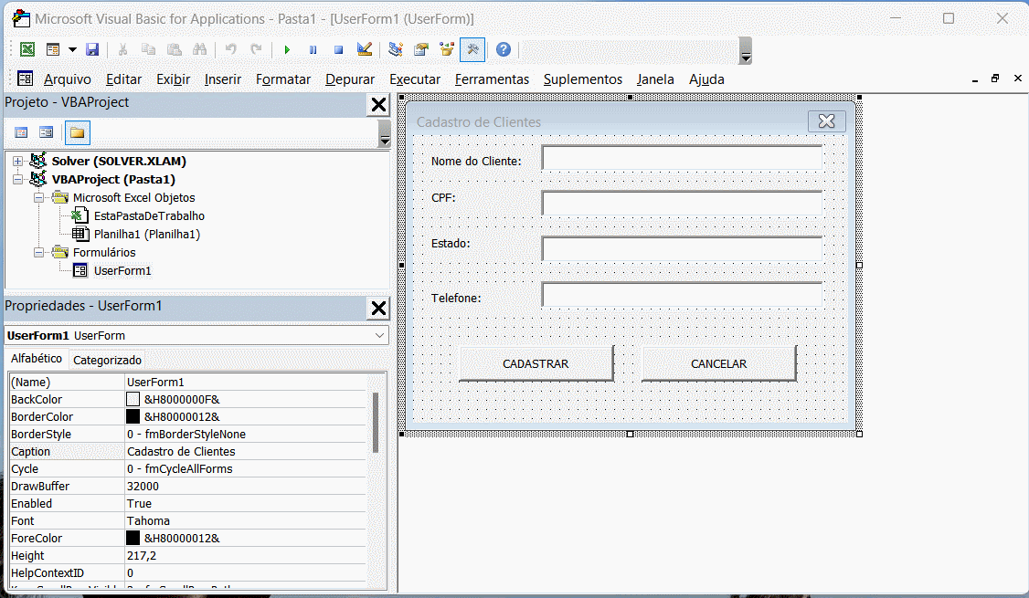Click View Code icon in Project panel

coord(22,133)
